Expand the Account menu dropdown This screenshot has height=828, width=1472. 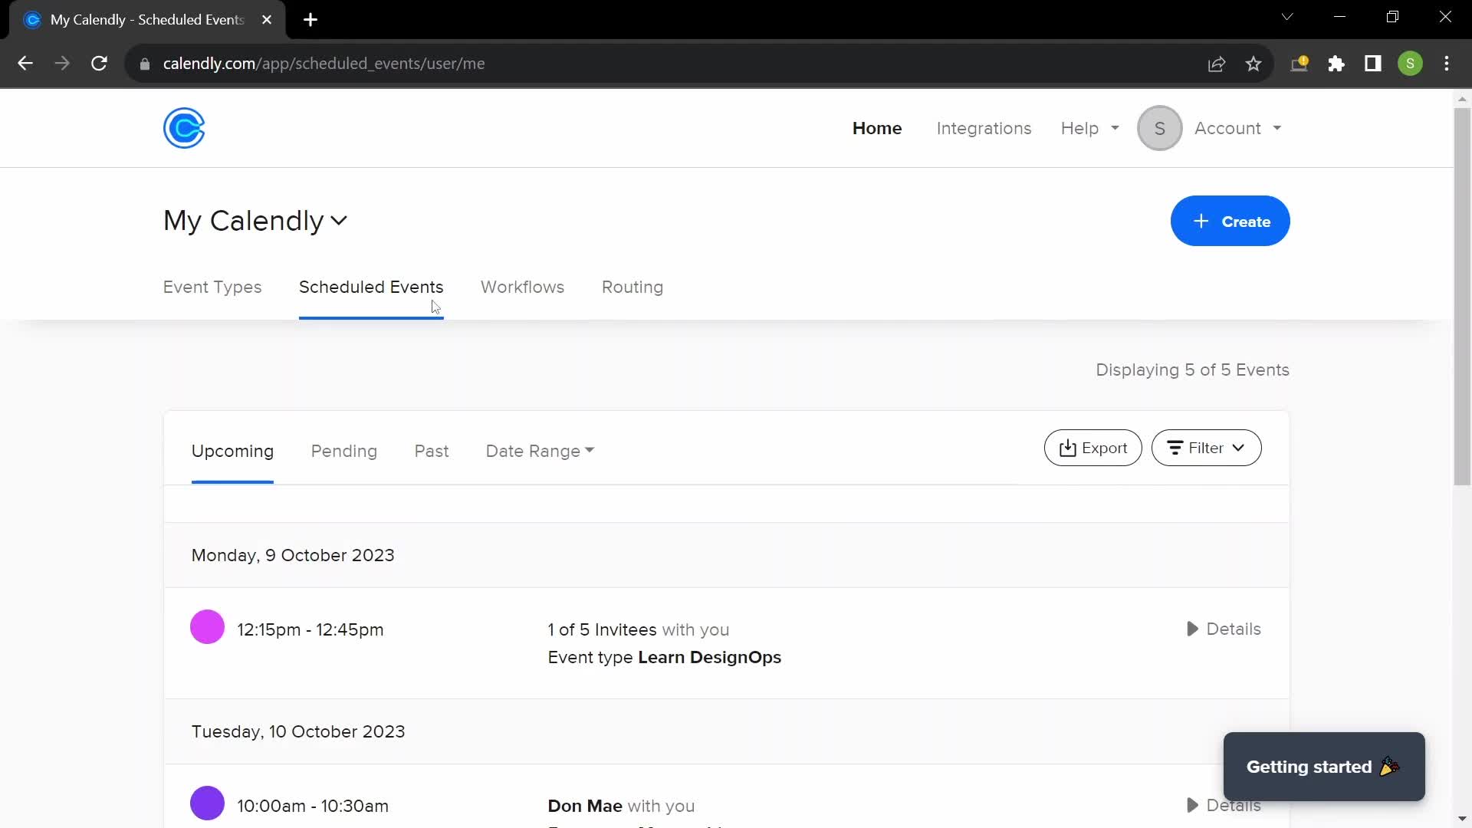tap(1235, 128)
